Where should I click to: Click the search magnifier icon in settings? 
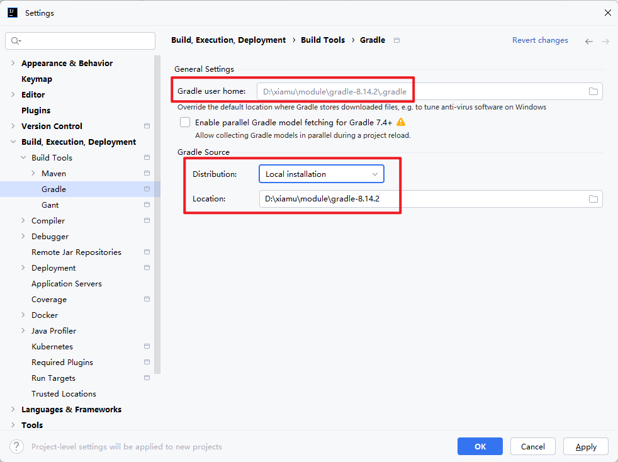[x=16, y=41]
